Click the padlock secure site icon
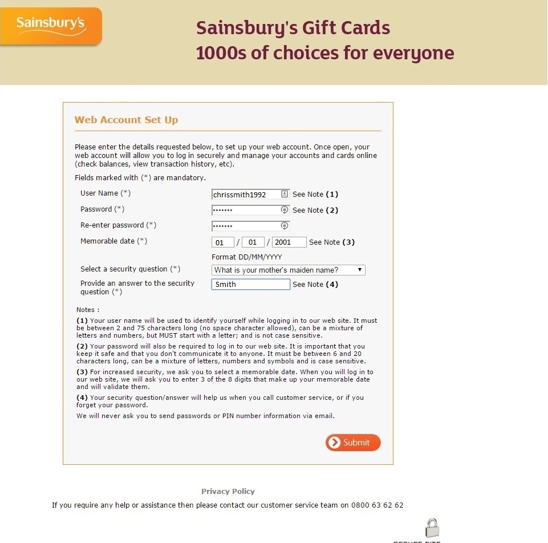 pyautogui.click(x=432, y=528)
